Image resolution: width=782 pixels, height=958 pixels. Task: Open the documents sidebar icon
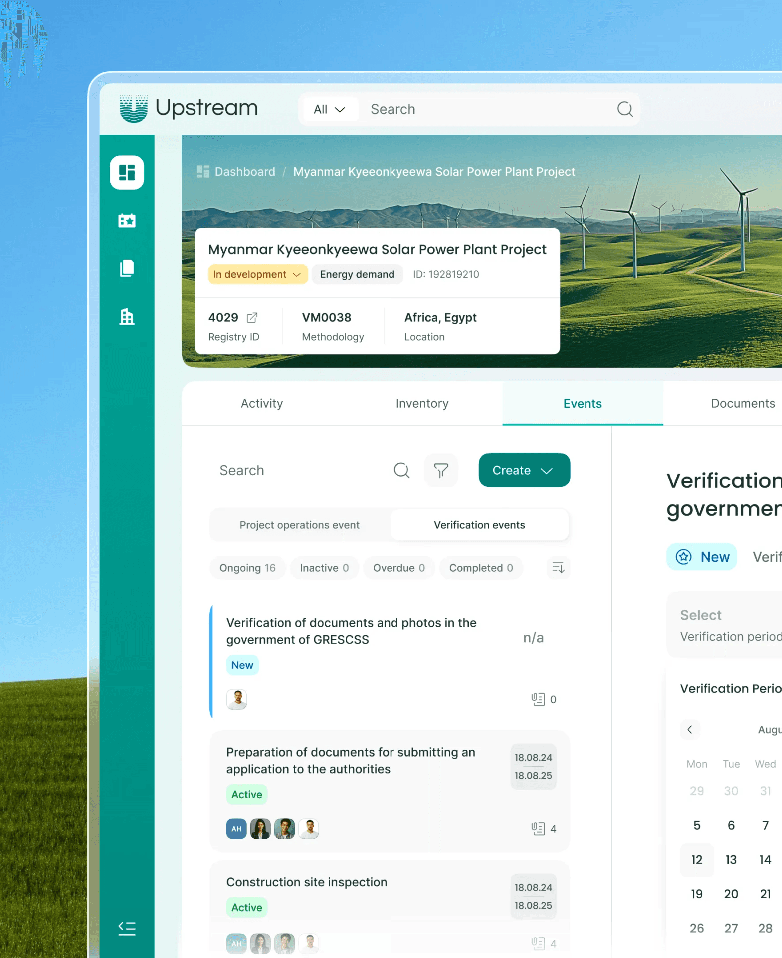click(x=127, y=268)
